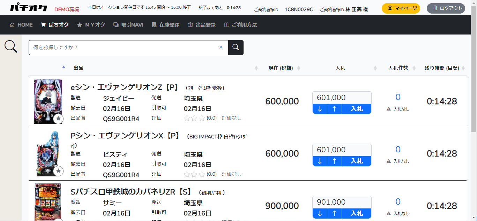Open eシン・エヴァンゲリオンZ machine thumbnail
This screenshot has width=477, height=221.
pos(48,101)
